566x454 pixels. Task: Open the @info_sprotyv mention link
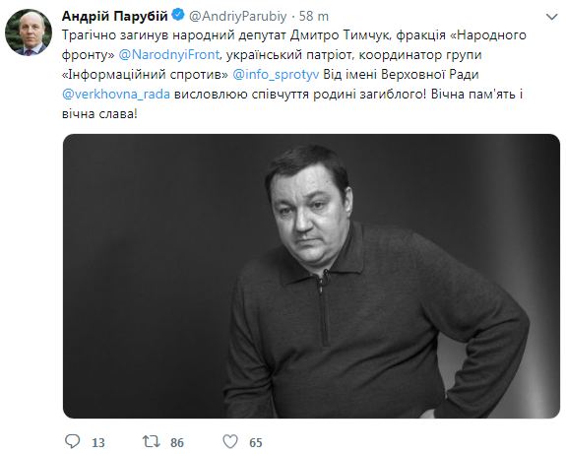click(x=277, y=75)
